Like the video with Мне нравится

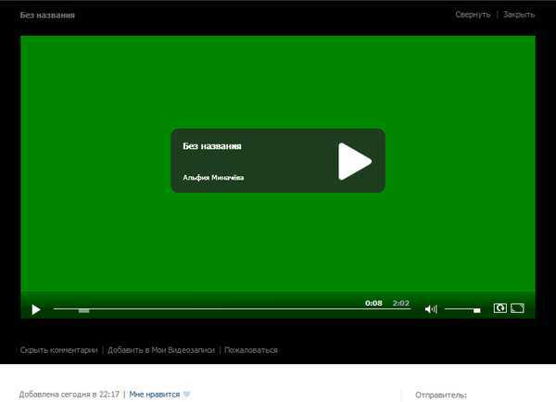(x=154, y=395)
